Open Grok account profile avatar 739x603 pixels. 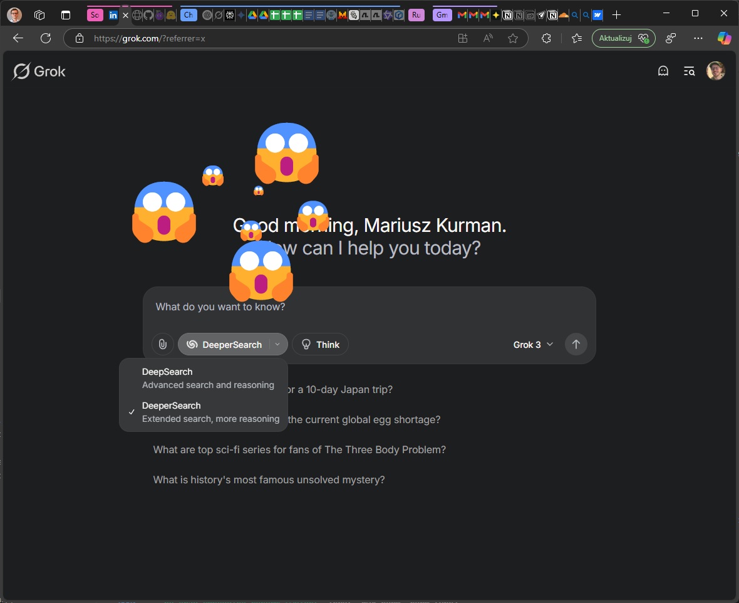[x=715, y=71]
